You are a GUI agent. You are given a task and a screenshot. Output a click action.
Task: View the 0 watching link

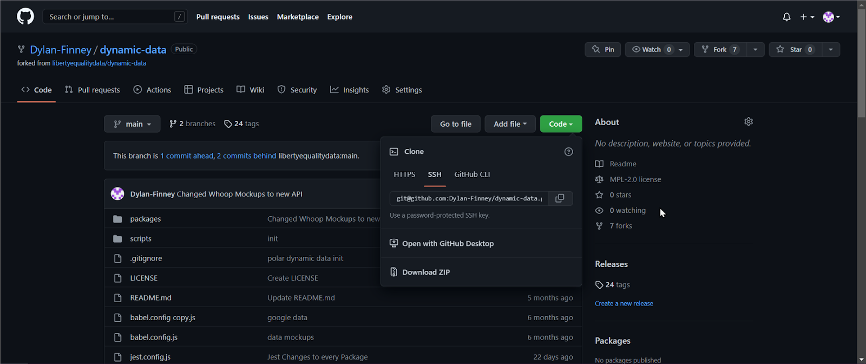point(620,210)
